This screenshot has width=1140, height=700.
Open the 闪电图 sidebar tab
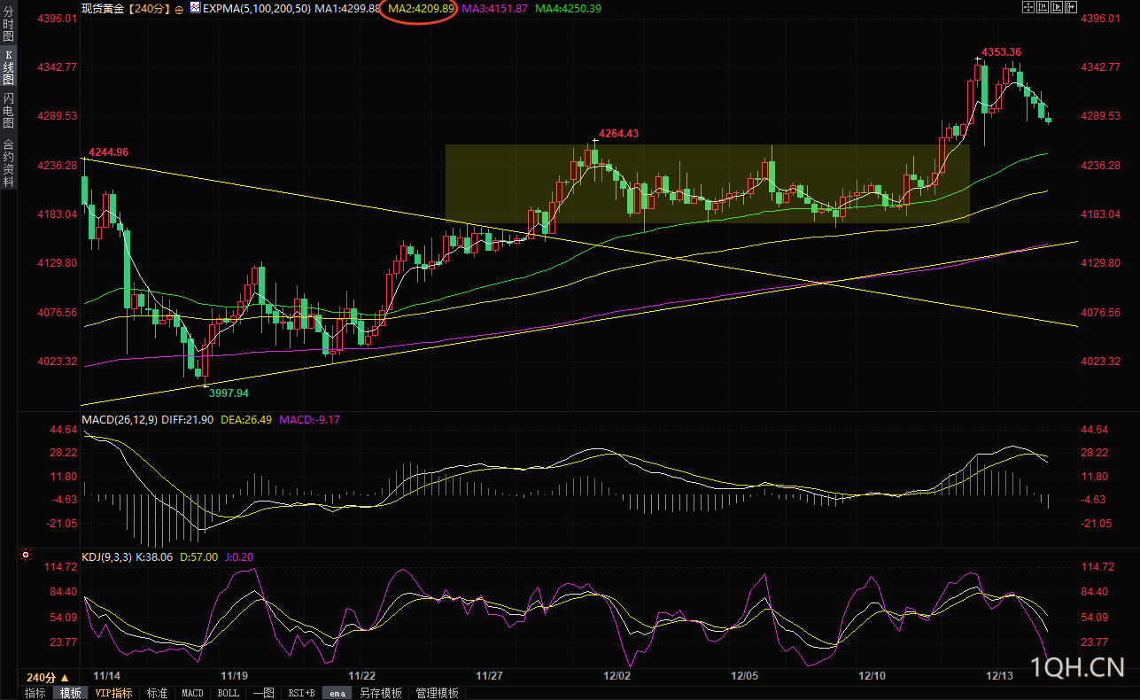coord(8,111)
